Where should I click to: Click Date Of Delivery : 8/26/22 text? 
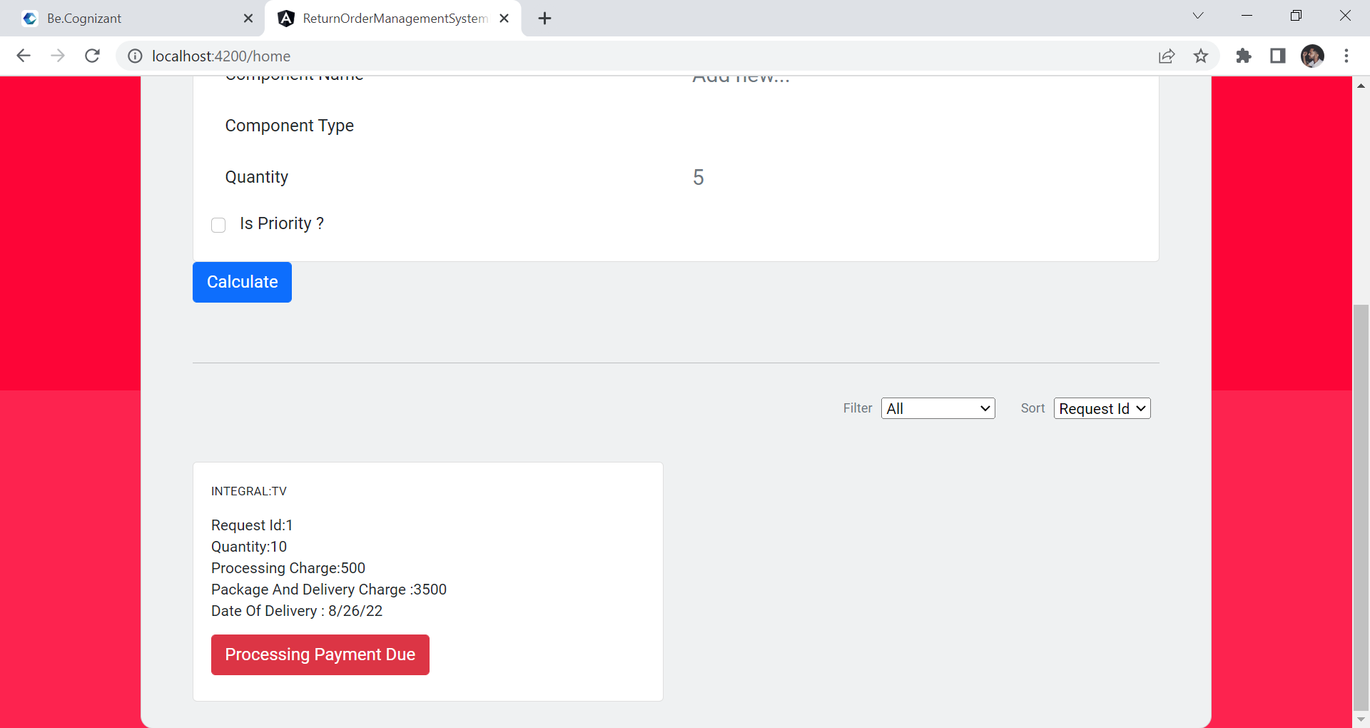click(297, 611)
